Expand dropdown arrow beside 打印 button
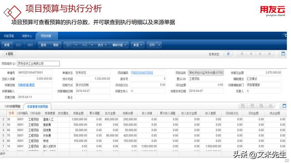Screen dimensions: 291x163 point(159,45)
